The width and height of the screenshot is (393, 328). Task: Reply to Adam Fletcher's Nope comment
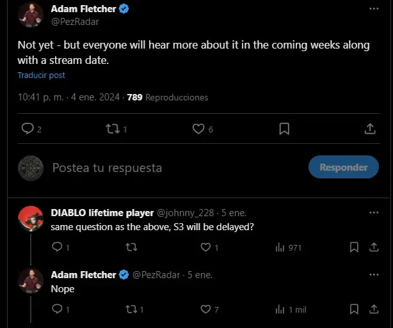57,309
